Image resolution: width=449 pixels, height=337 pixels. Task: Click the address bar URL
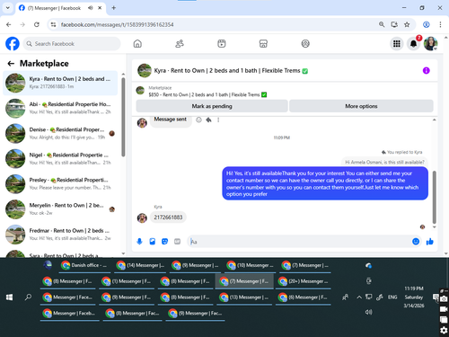click(x=117, y=24)
